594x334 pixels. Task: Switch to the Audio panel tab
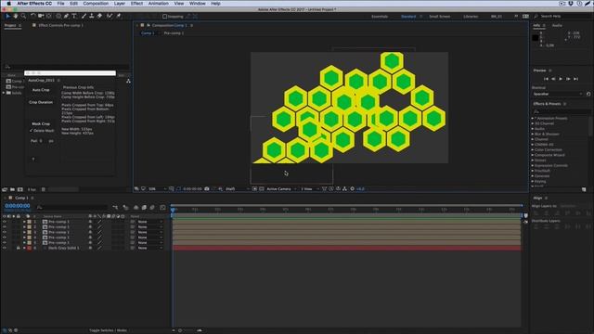click(x=557, y=25)
